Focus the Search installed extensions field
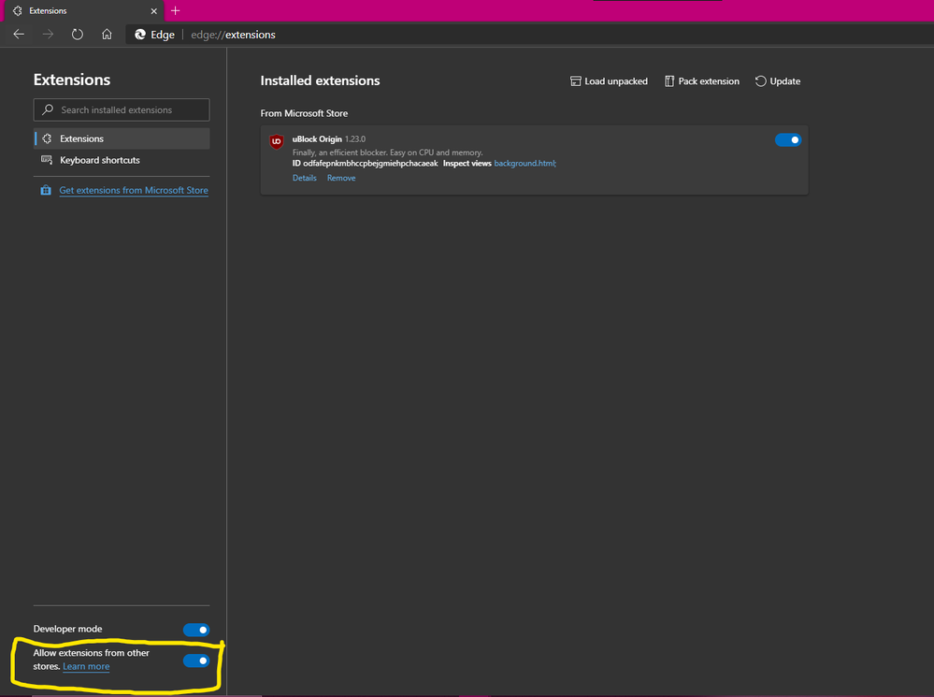934x697 pixels. point(122,109)
